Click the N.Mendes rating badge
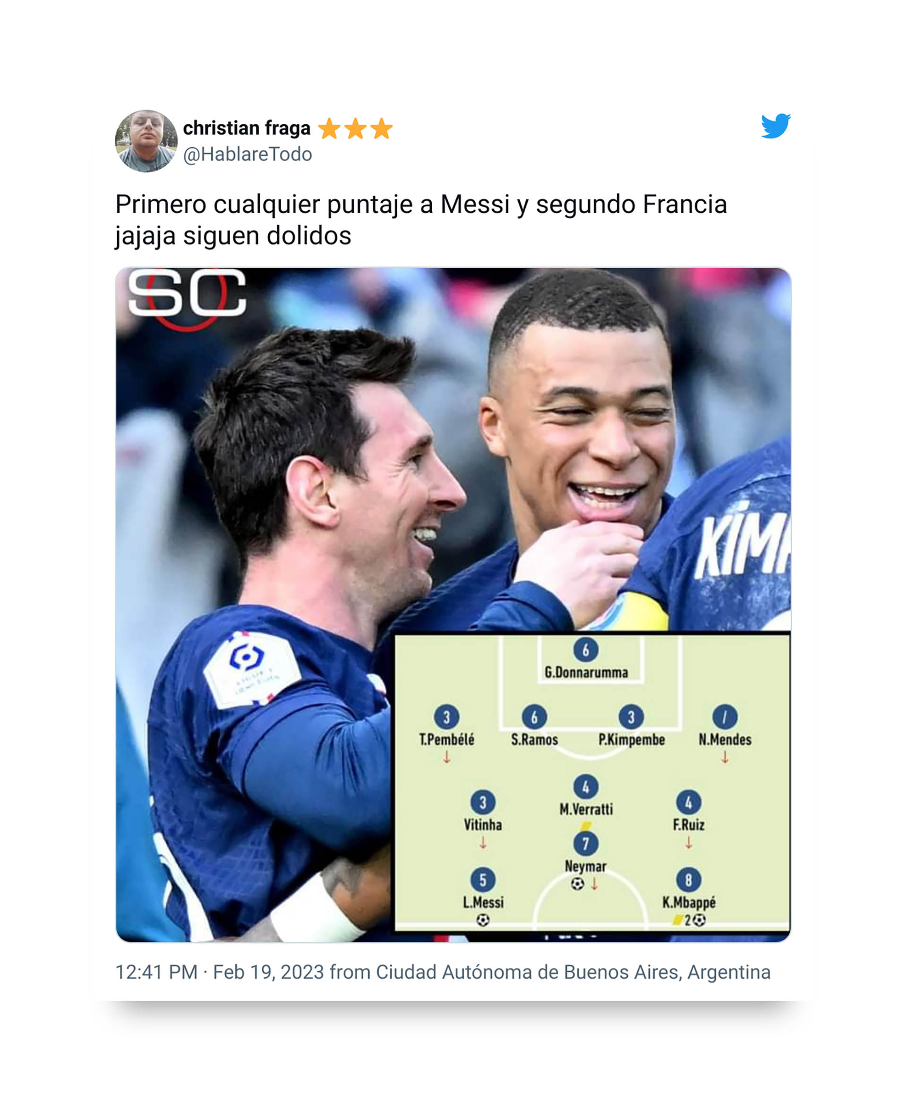The image size is (907, 1095). point(725,717)
